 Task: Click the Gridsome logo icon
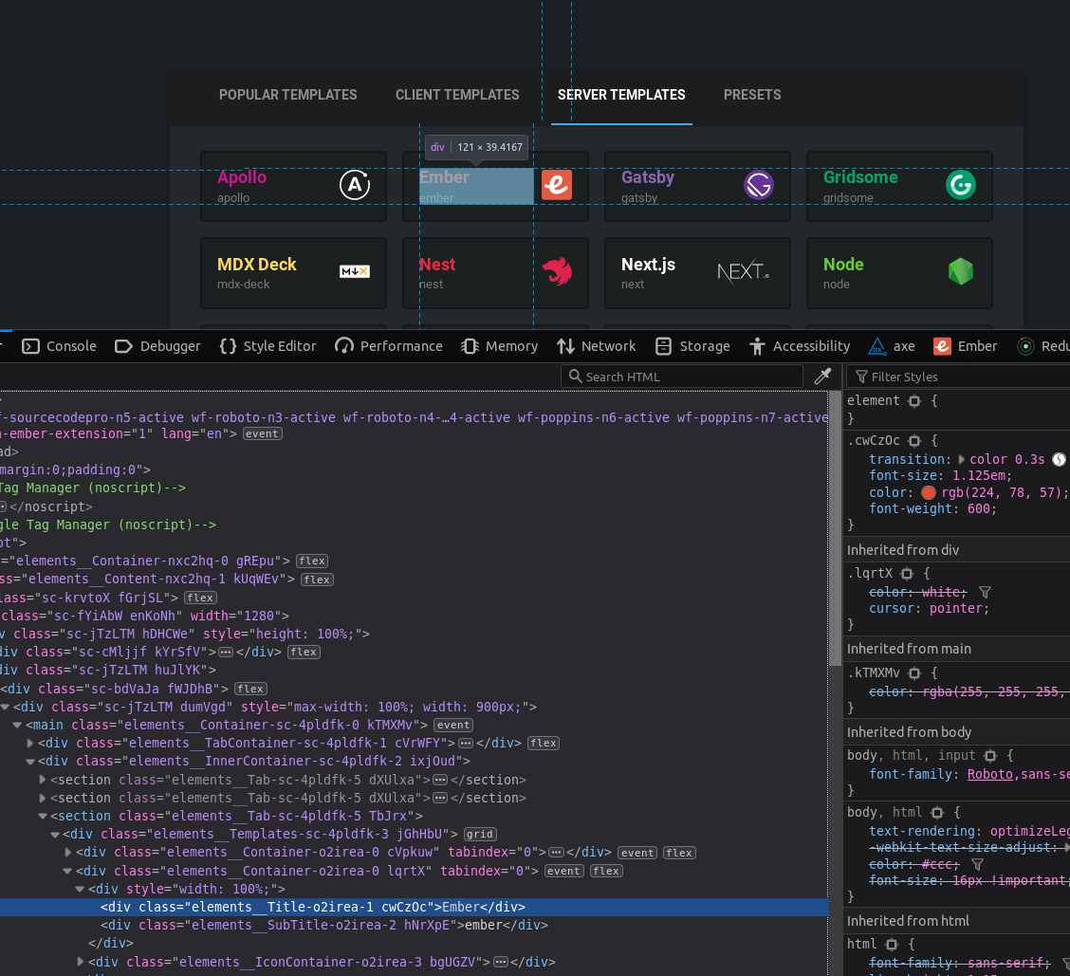pyautogui.click(x=960, y=185)
